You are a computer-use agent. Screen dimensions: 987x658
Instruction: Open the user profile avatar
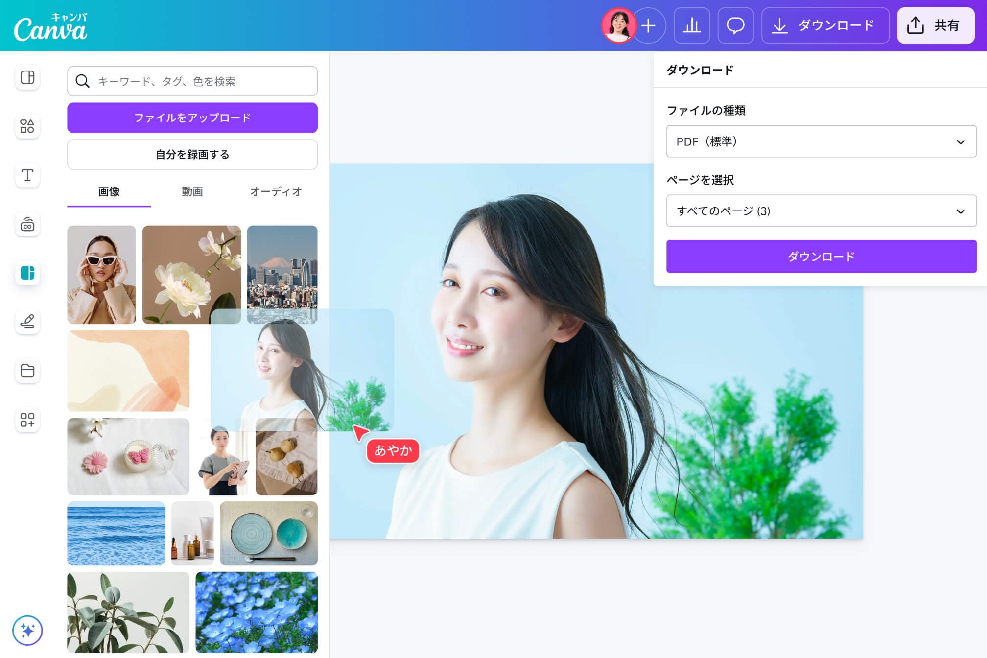[619, 25]
